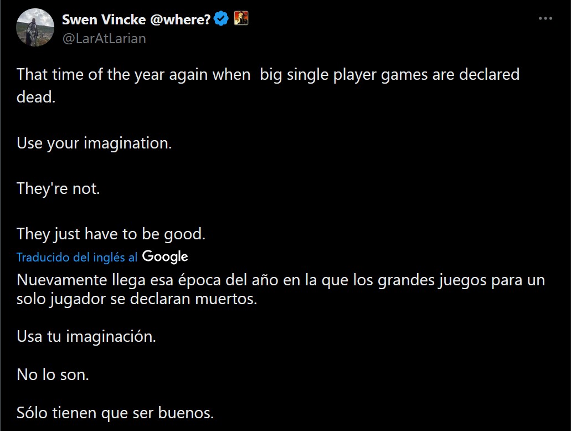Open the Swen Vincke @where? display name
Viewport: 571px width, 431px height.
click(x=136, y=19)
